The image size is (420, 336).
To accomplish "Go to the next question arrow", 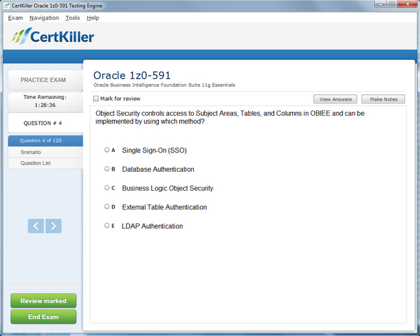I will [53, 226].
